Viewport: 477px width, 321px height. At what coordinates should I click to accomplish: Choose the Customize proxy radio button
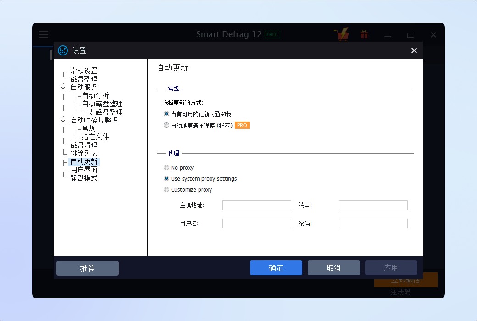pyautogui.click(x=166, y=189)
